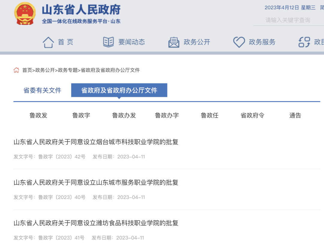Open the 省政府令 category

point(252,115)
